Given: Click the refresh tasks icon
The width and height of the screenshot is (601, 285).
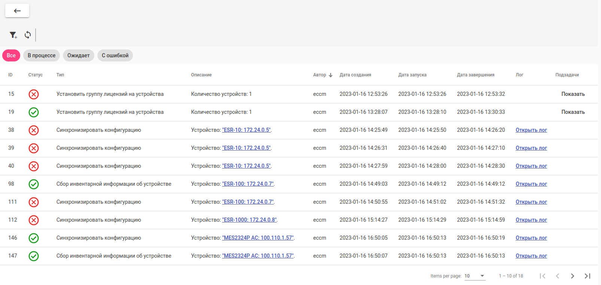Looking at the screenshot, I should (28, 35).
